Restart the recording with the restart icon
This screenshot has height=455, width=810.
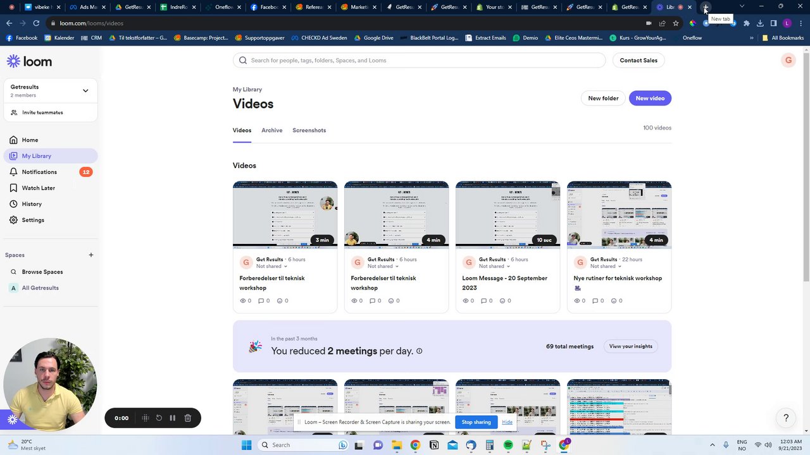159,418
